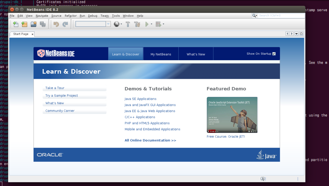The height and width of the screenshot is (186, 329).
Task: Expand the Debug Project dropdown arrow
Action: pyautogui.click(x=164, y=24)
